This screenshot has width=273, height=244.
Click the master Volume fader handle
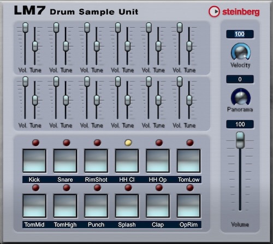pyautogui.click(x=240, y=140)
